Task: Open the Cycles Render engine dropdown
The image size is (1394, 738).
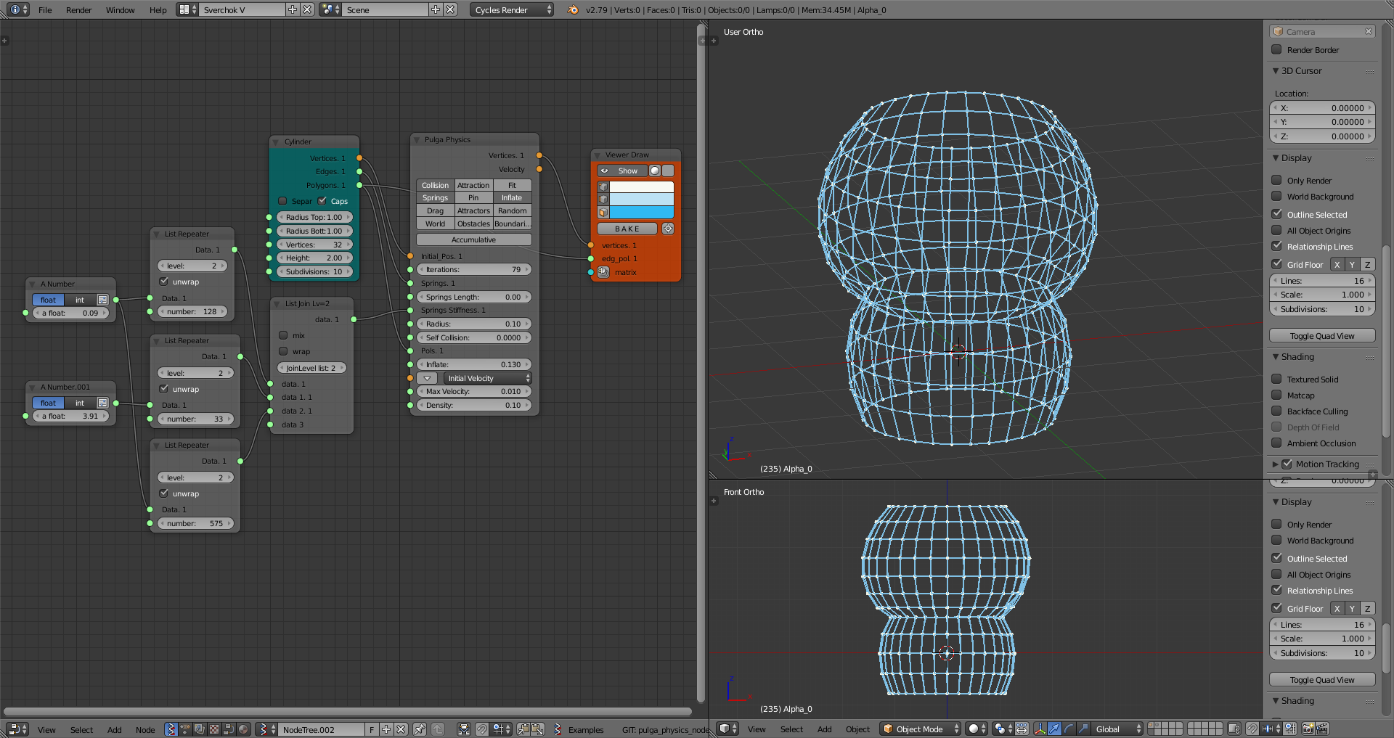Action: pos(512,9)
